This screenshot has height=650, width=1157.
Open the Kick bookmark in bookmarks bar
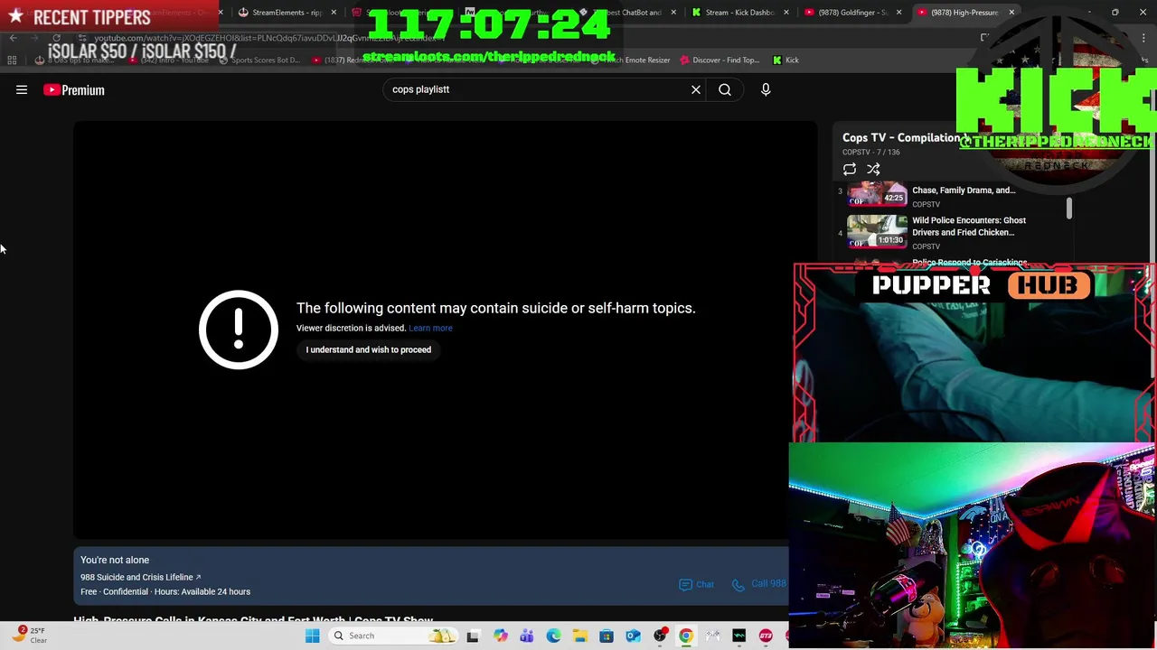point(785,60)
